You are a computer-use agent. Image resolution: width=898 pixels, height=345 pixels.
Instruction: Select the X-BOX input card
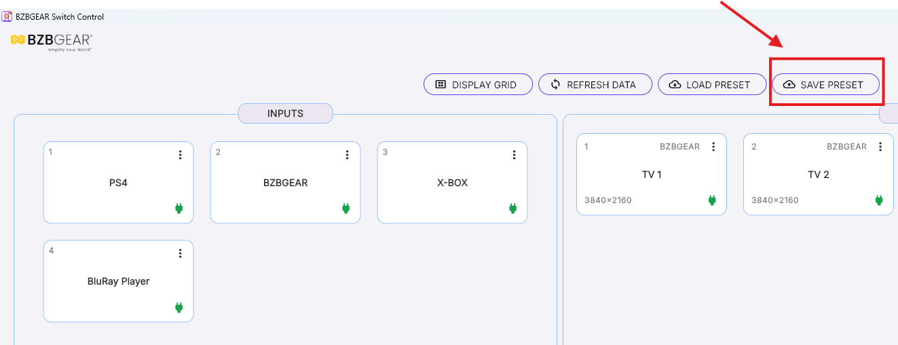[453, 183]
